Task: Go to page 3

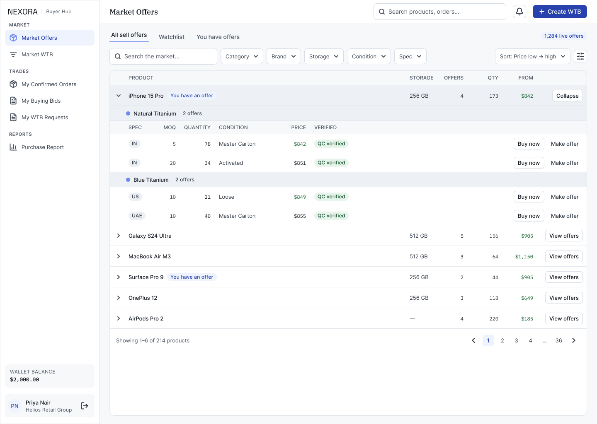Action: tap(517, 340)
